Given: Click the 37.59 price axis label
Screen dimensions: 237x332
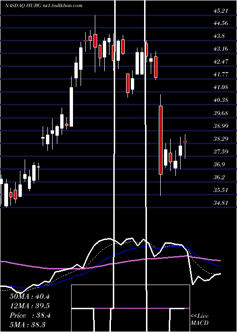Looking at the screenshot, I should point(221,151).
